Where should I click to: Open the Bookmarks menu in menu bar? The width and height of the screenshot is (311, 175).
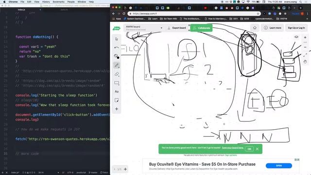click(x=58, y=2)
